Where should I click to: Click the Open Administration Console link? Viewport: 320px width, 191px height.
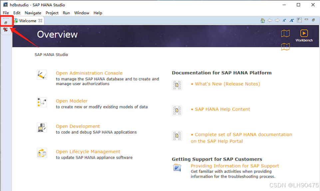pos(89,73)
